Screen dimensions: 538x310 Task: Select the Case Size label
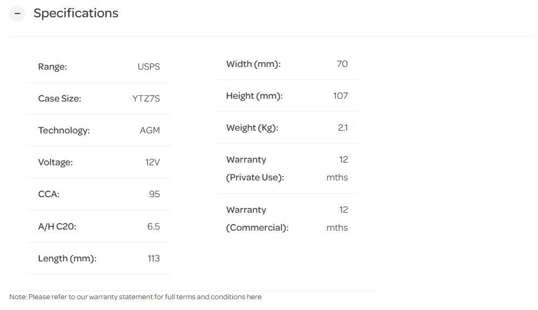click(59, 99)
